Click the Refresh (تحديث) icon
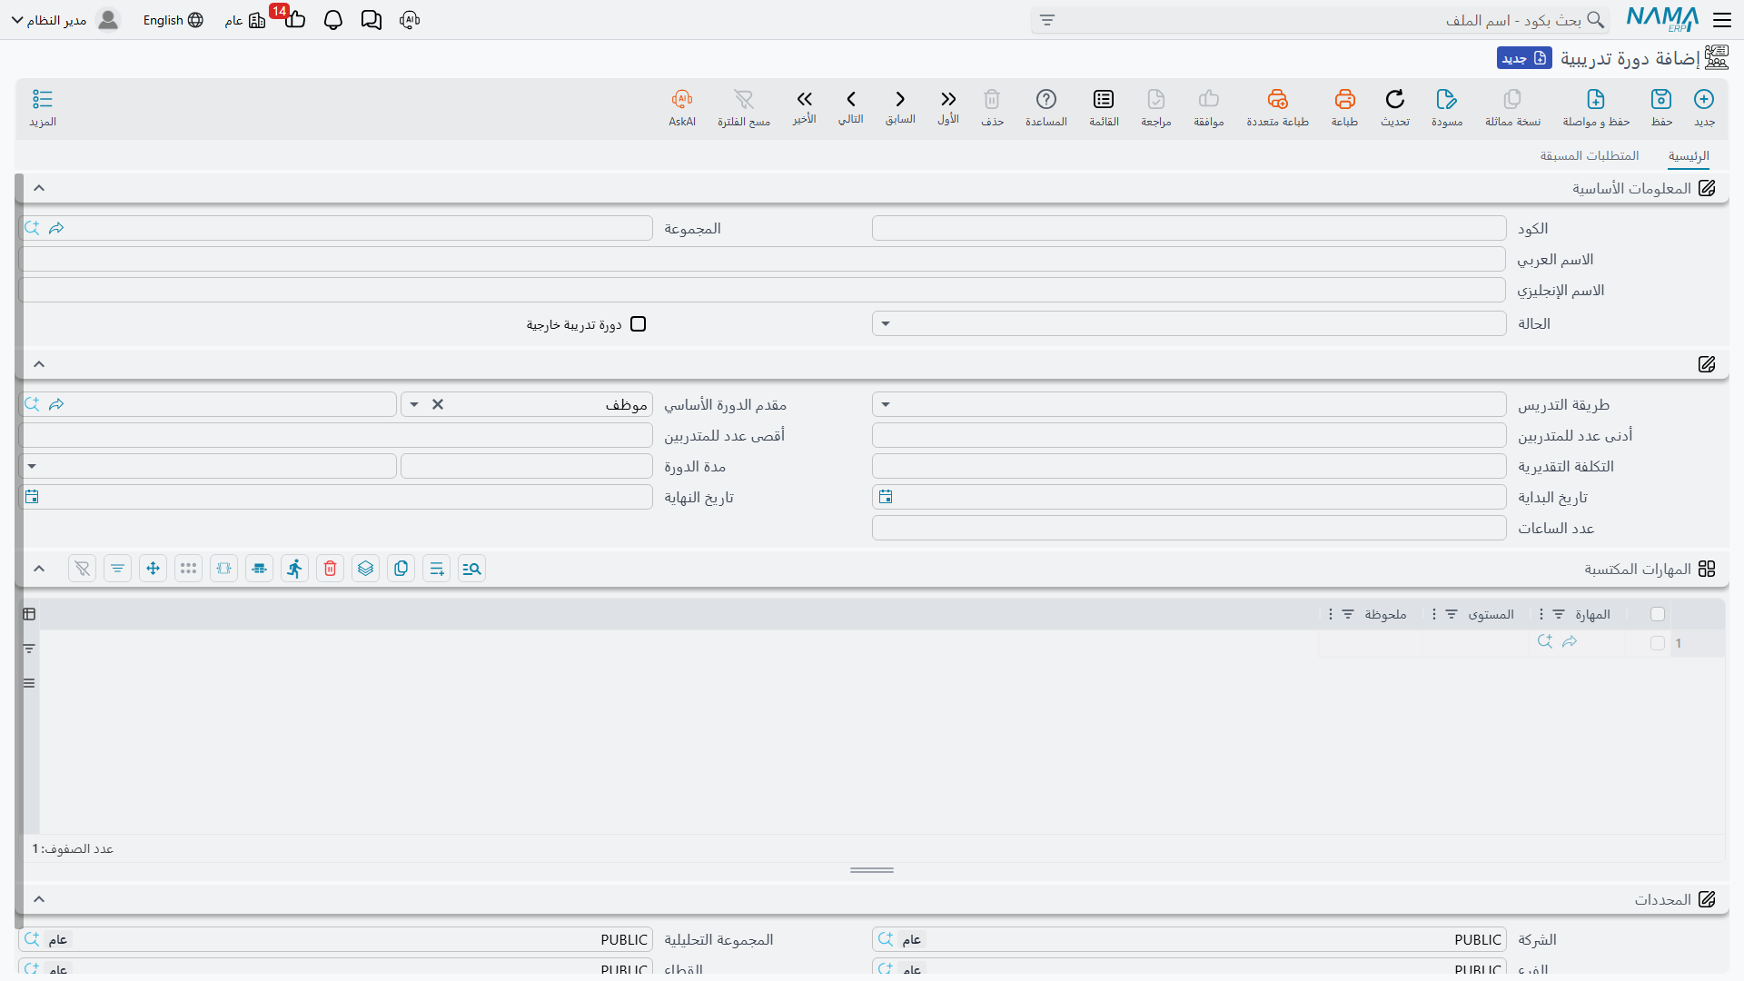 [1395, 99]
